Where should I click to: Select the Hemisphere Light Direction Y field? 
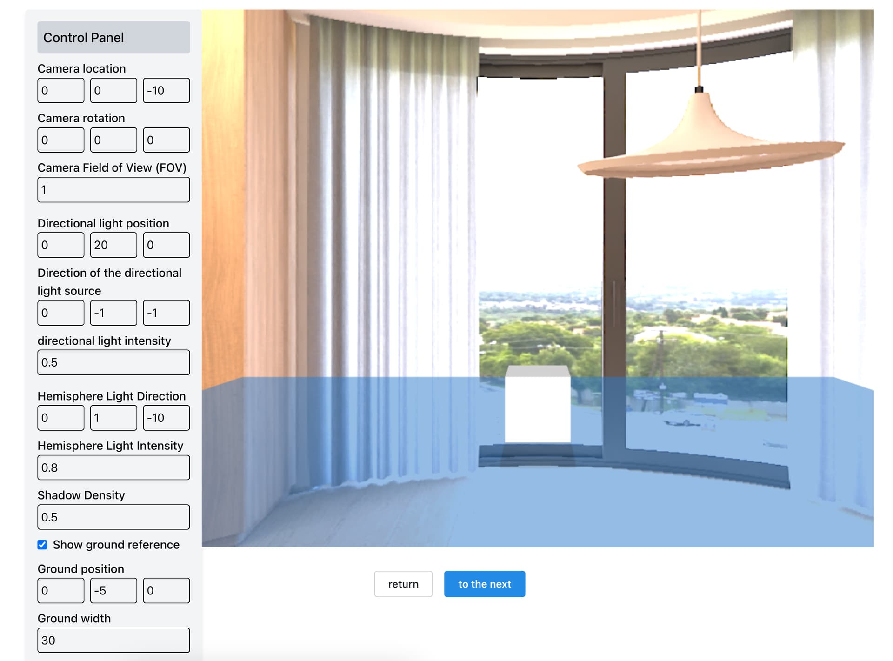113,418
